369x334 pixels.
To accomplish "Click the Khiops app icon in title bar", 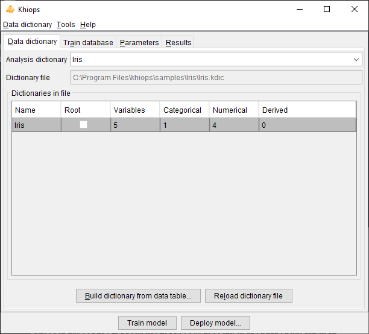I will (x=10, y=10).
